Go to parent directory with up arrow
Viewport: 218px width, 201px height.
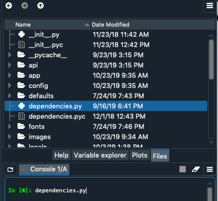[41, 6]
